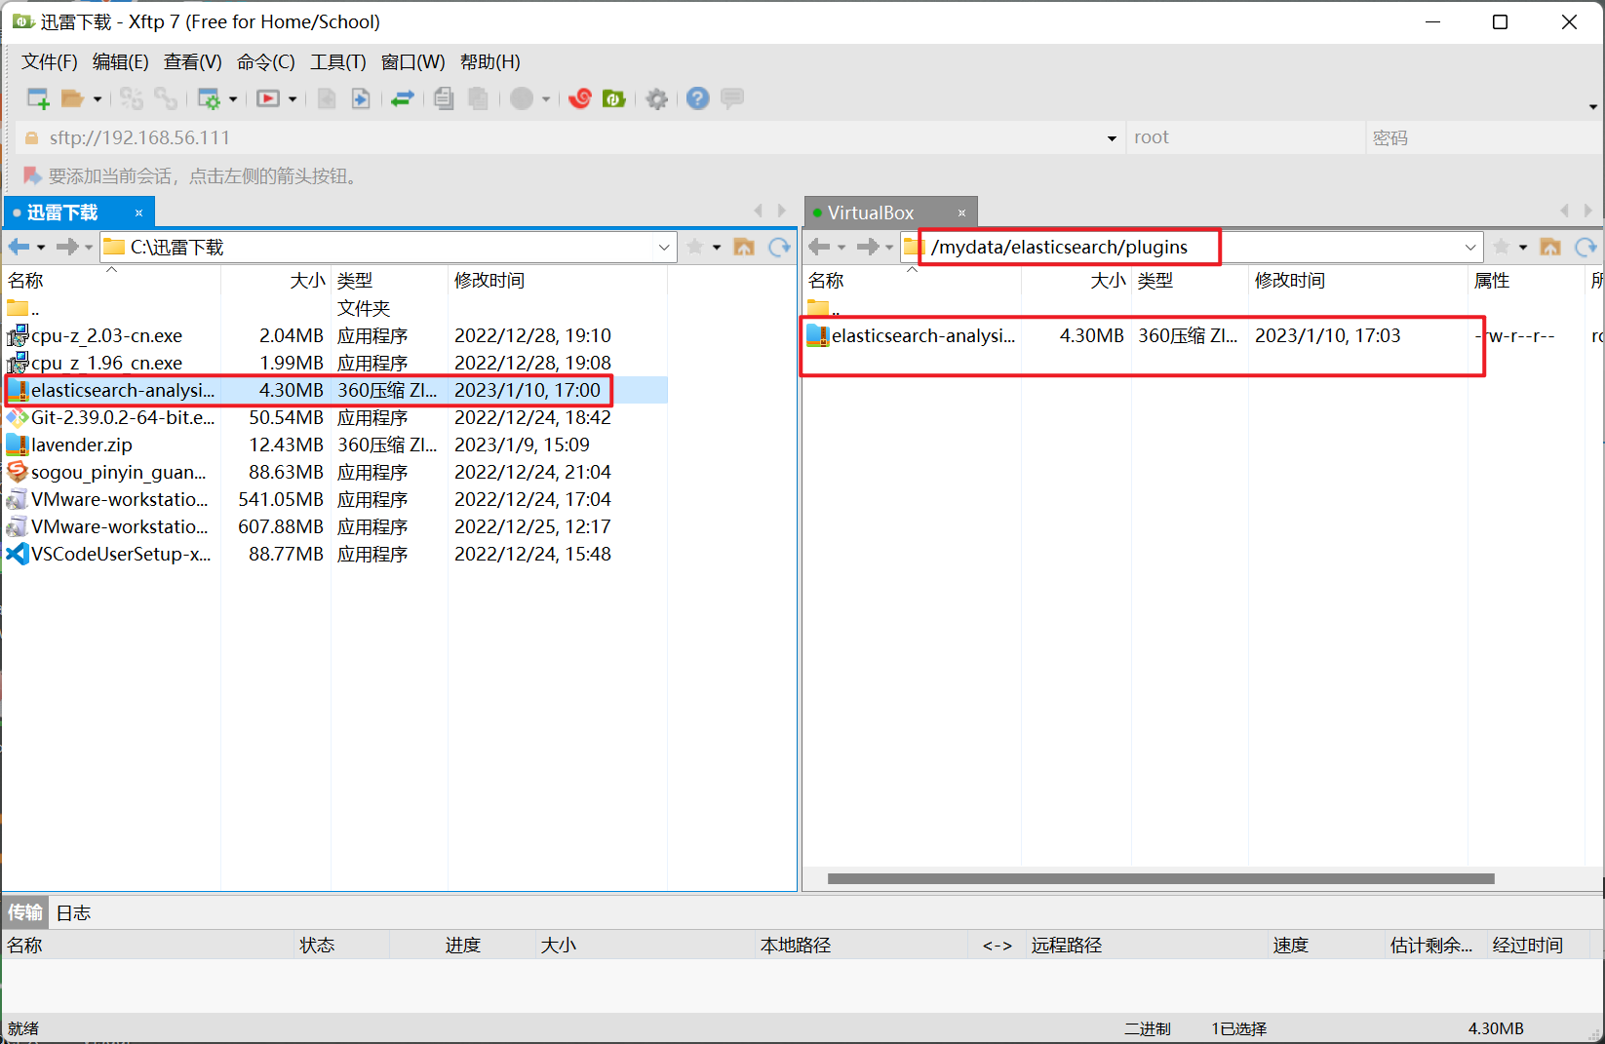Open the 文件(F) menu
Screen dimensions: 1605x1044
(x=49, y=62)
